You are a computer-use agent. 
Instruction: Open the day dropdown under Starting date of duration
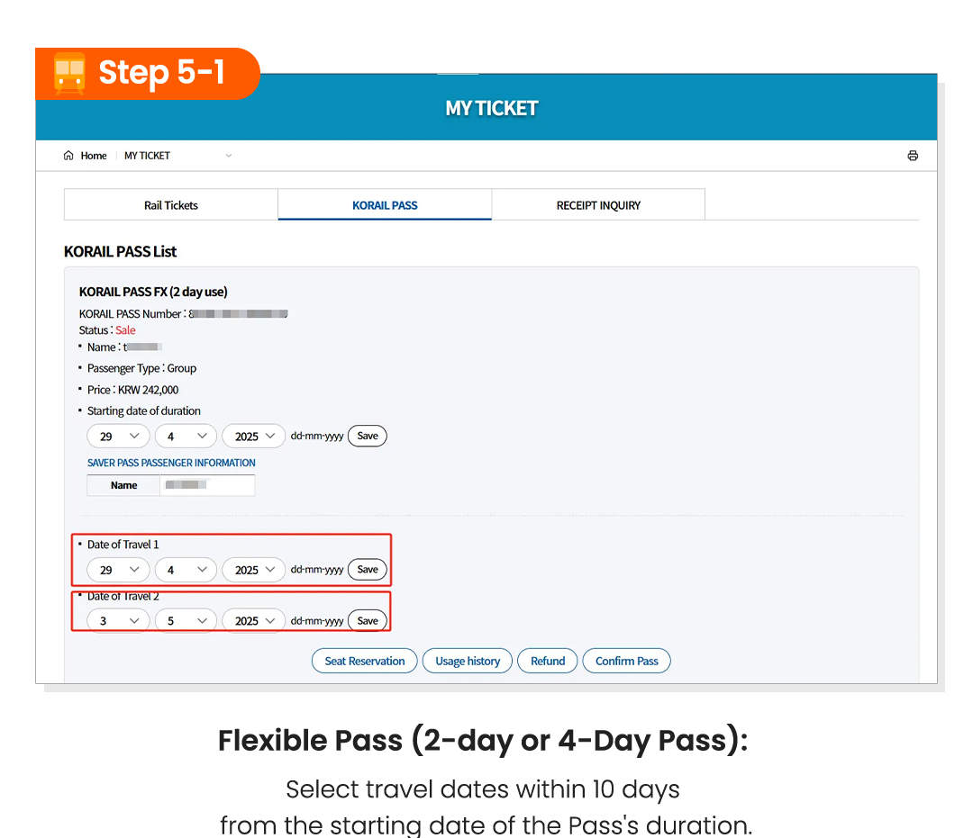click(118, 436)
